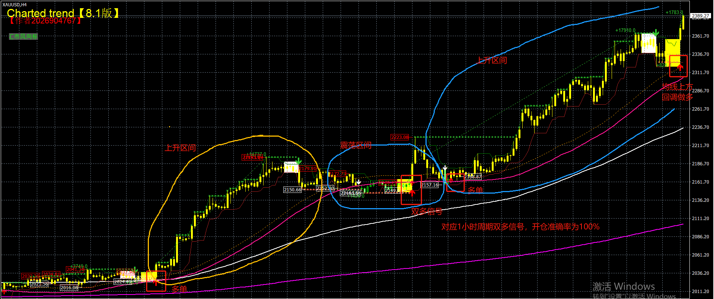Click the 多单 label next to 2168.87
Screen dimensions: 714x299
(475, 190)
